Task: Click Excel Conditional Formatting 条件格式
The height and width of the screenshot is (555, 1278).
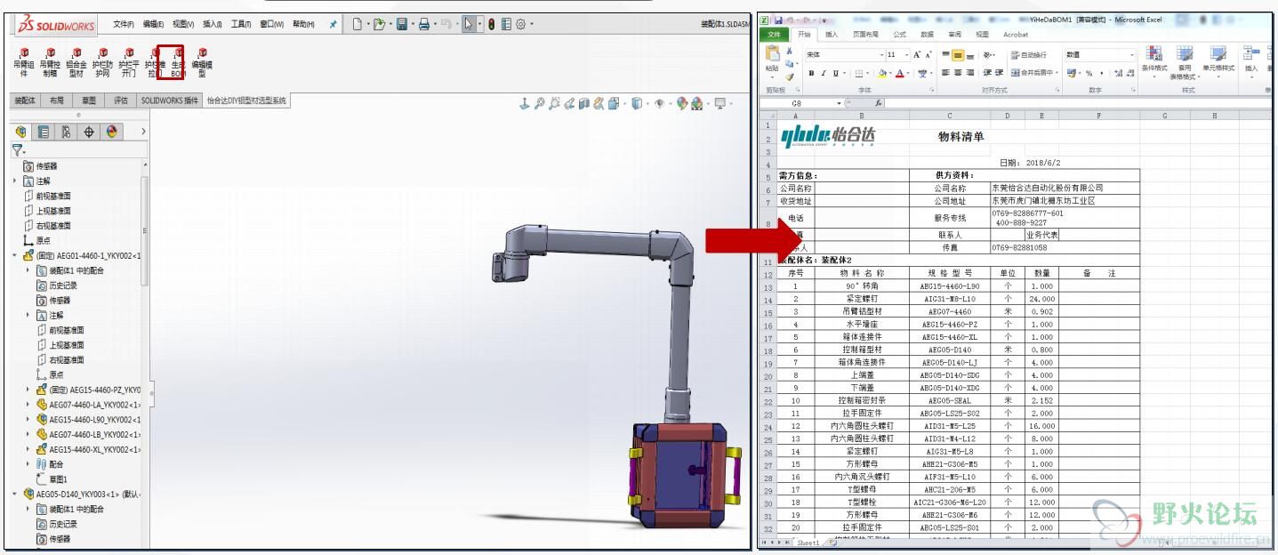Action: click(1154, 62)
